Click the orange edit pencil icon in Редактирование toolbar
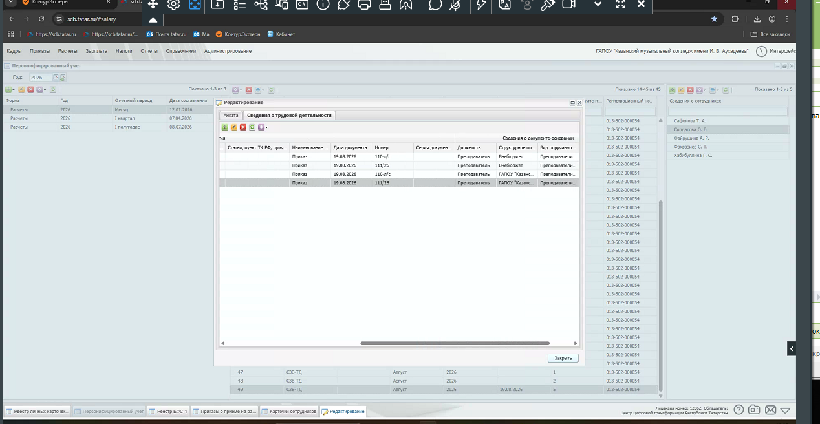Viewport: 820px width, 424px height. pyautogui.click(x=234, y=127)
